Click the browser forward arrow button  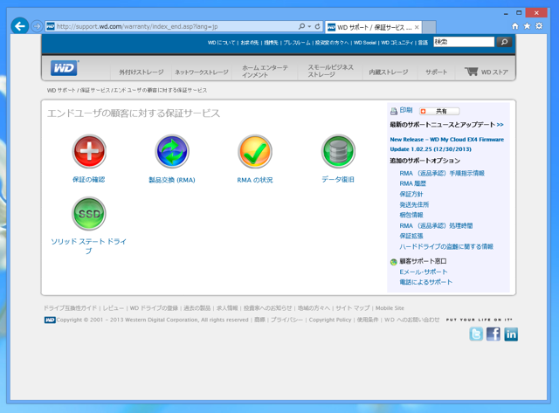37,26
